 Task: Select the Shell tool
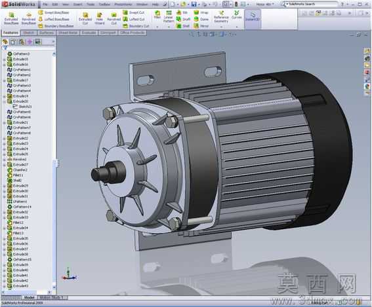(x=183, y=26)
